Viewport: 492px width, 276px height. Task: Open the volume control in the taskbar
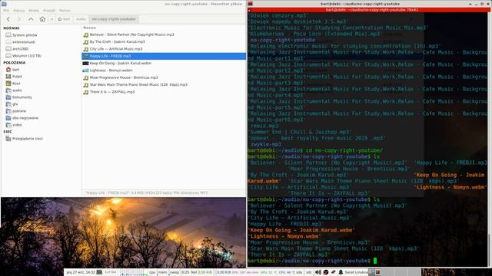[318, 272]
